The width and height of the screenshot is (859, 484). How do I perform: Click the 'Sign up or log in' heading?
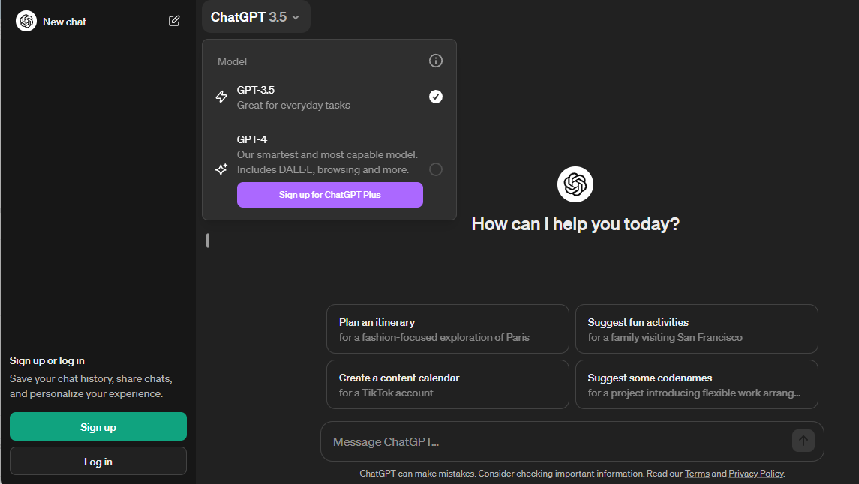click(47, 361)
